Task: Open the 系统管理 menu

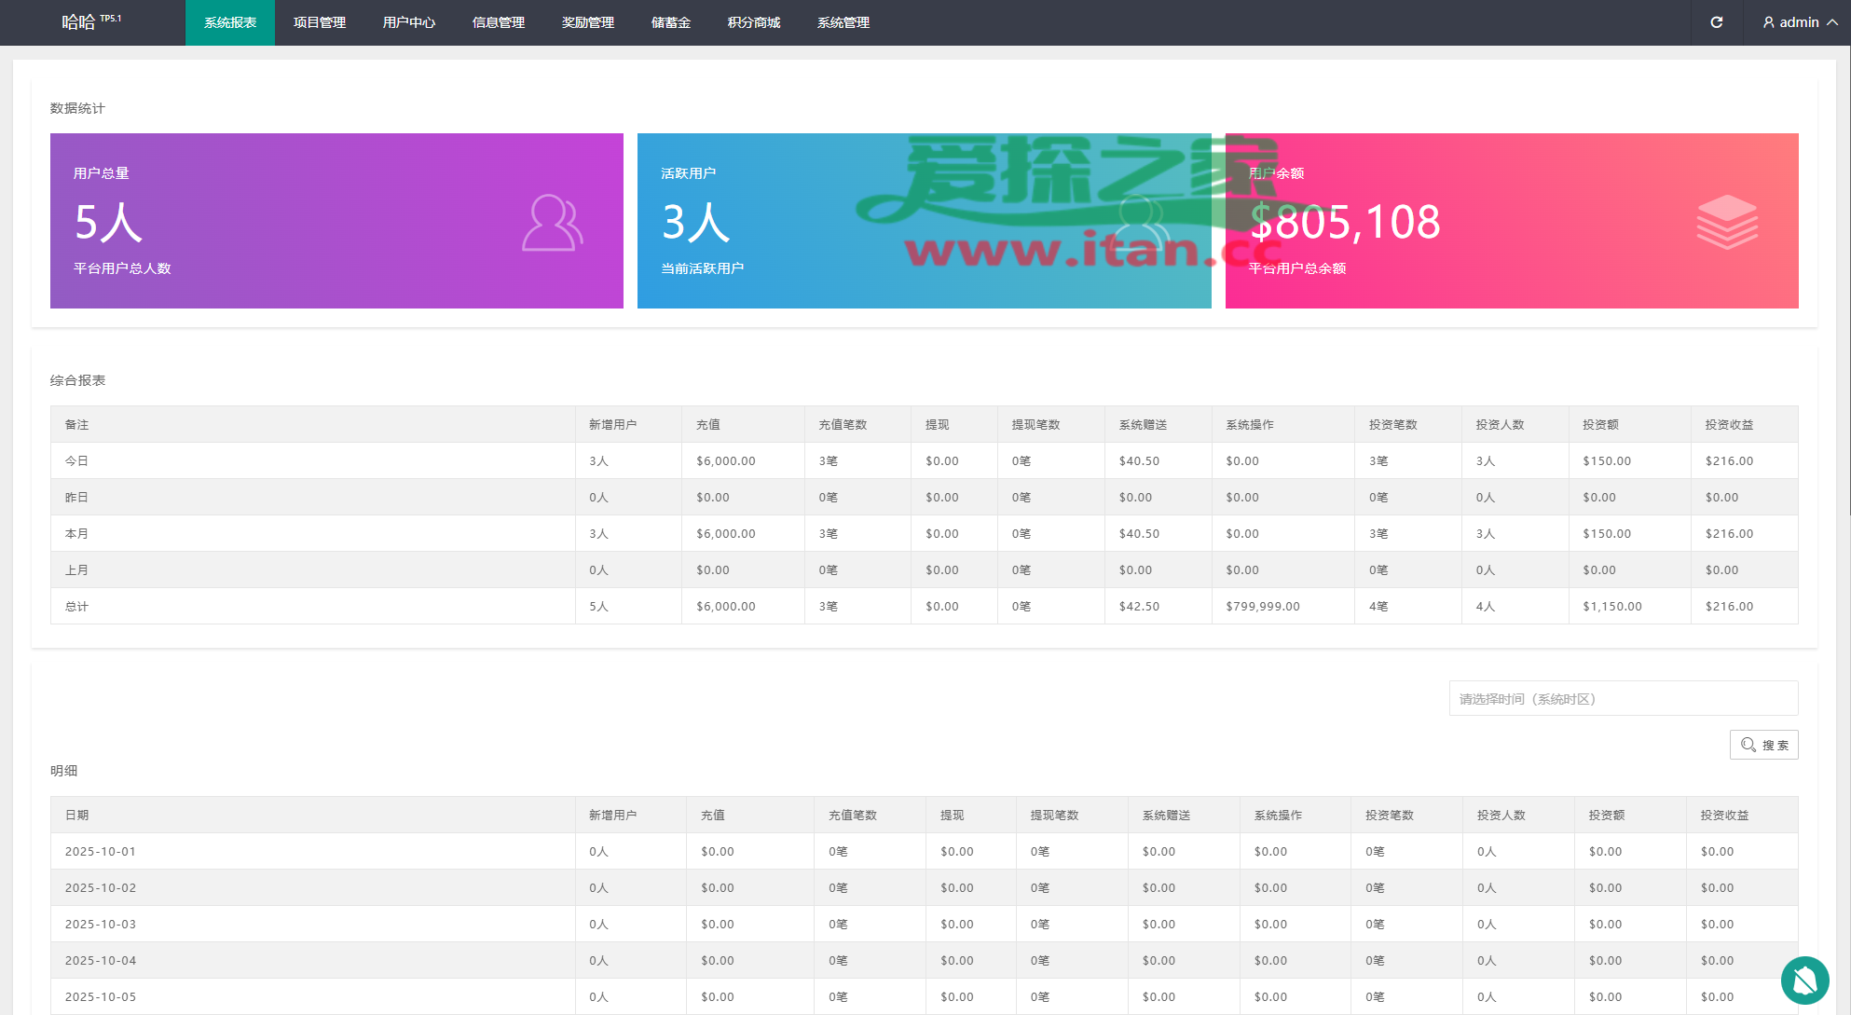Action: pos(843,22)
